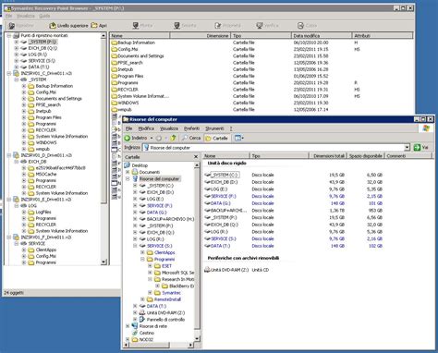This screenshot has width=438, height=353.
Task: Click the 953 GB free space value
Action: point(375,211)
